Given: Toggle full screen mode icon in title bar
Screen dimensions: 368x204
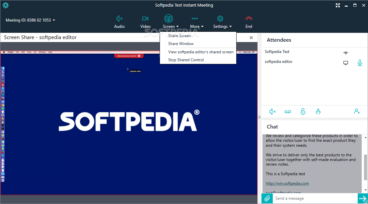Looking at the screenshot, I should click(x=338, y=5).
